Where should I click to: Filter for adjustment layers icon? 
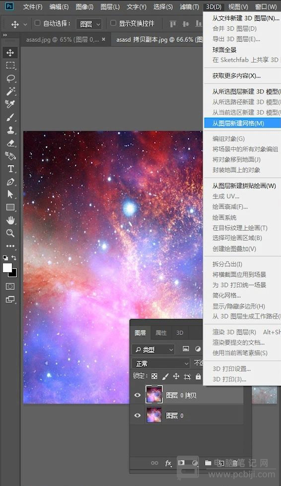(x=198, y=349)
